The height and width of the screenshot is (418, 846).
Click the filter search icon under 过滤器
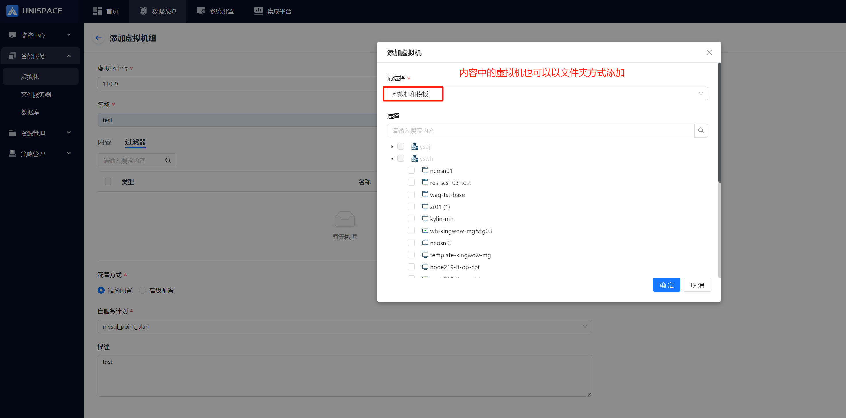click(x=168, y=160)
